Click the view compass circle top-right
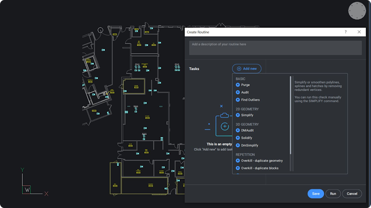 coord(357,11)
